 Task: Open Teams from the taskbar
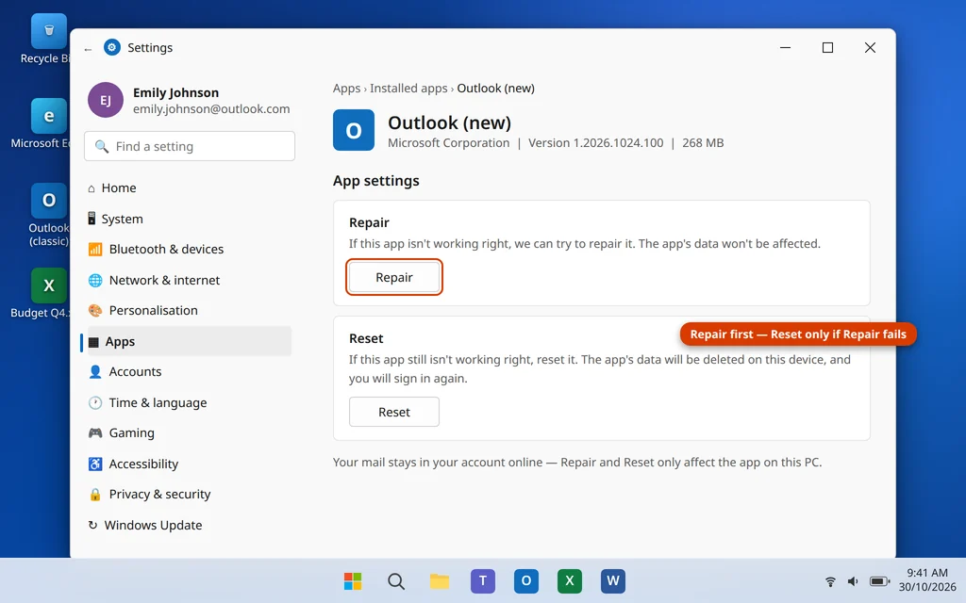tap(483, 580)
